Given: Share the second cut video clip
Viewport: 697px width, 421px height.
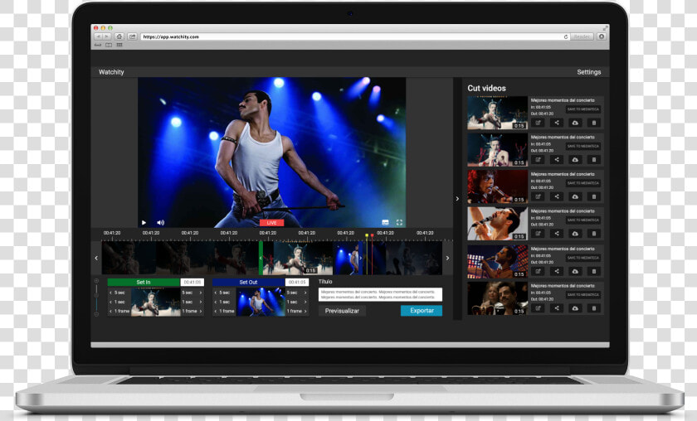Looking at the screenshot, I should pyautogui.click(x=557, y=159).
